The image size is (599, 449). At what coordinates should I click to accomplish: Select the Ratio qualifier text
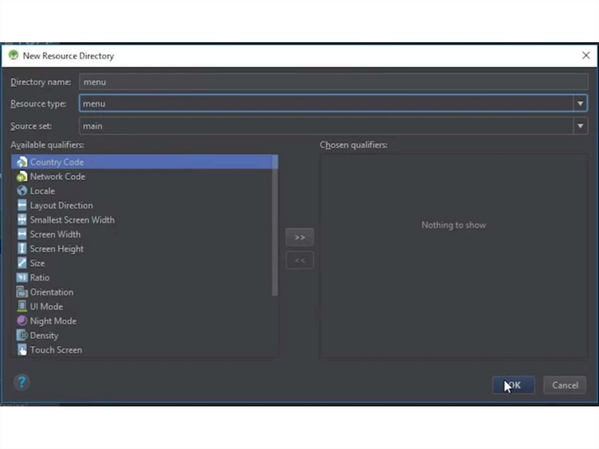coord(40,277)
